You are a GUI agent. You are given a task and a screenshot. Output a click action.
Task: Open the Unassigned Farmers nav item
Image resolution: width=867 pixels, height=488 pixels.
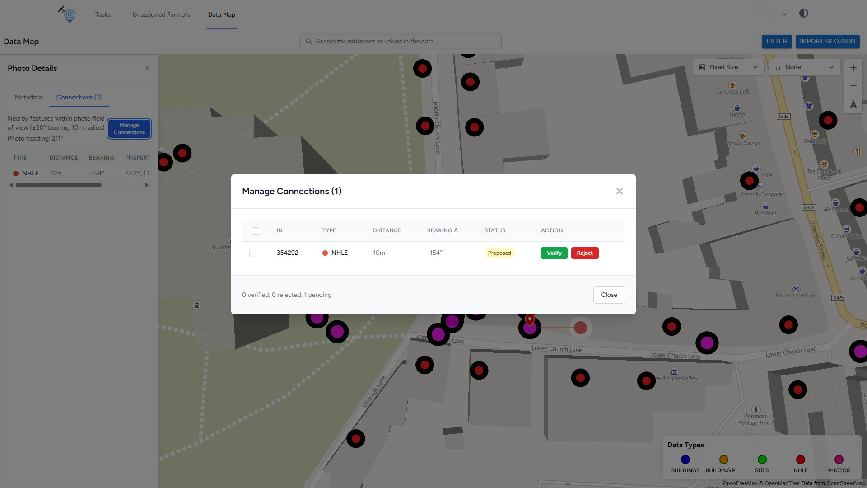[161, 15]
